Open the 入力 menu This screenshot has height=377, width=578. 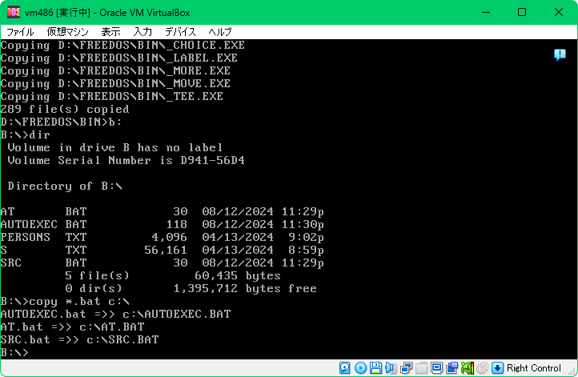pos(142,32)
